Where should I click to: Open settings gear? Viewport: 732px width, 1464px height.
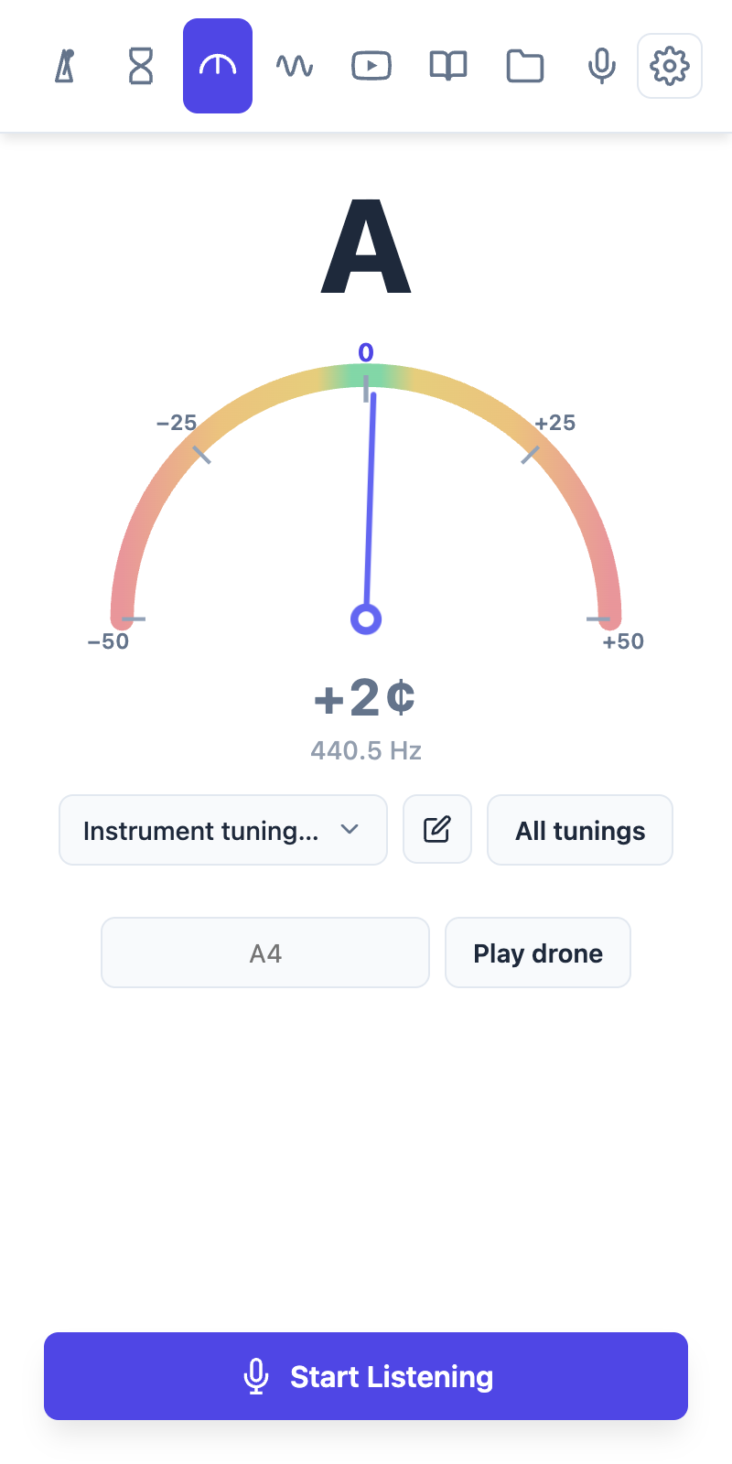[670, 66]
